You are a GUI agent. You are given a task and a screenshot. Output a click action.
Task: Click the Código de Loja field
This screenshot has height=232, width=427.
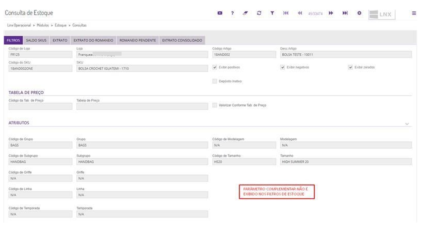(40, 54)
